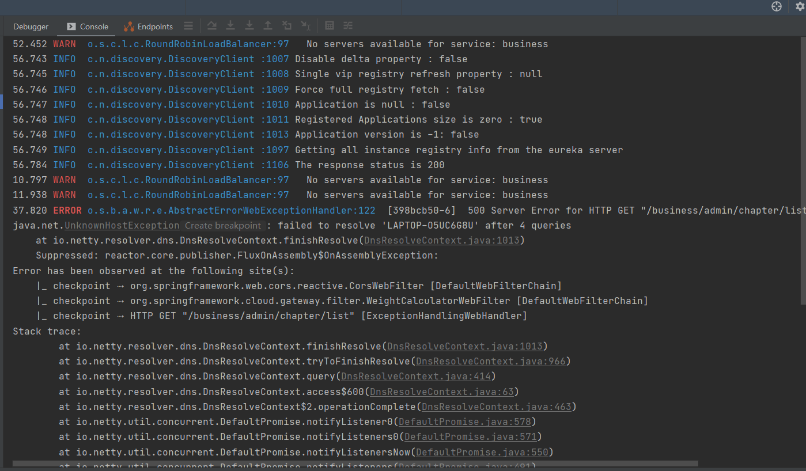Click the 'Suppressed: reactor.core.publisher' line
Screen dimensions: 806x471
click(237, 256)
